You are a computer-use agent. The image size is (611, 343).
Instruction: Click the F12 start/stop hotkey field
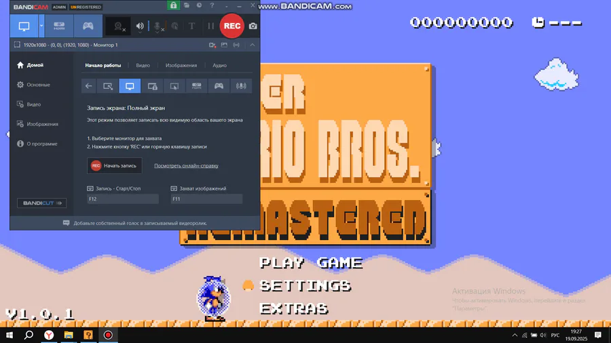123,199
